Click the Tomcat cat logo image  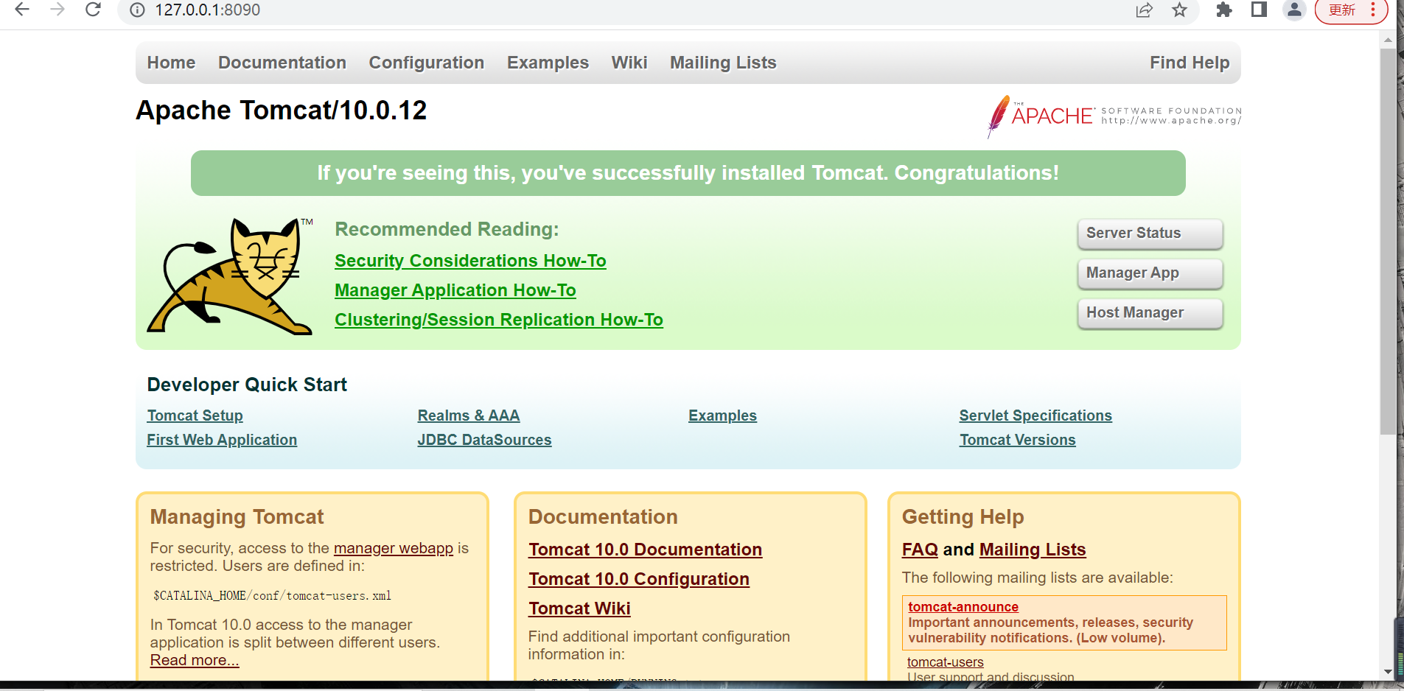(x=231, y=276)
